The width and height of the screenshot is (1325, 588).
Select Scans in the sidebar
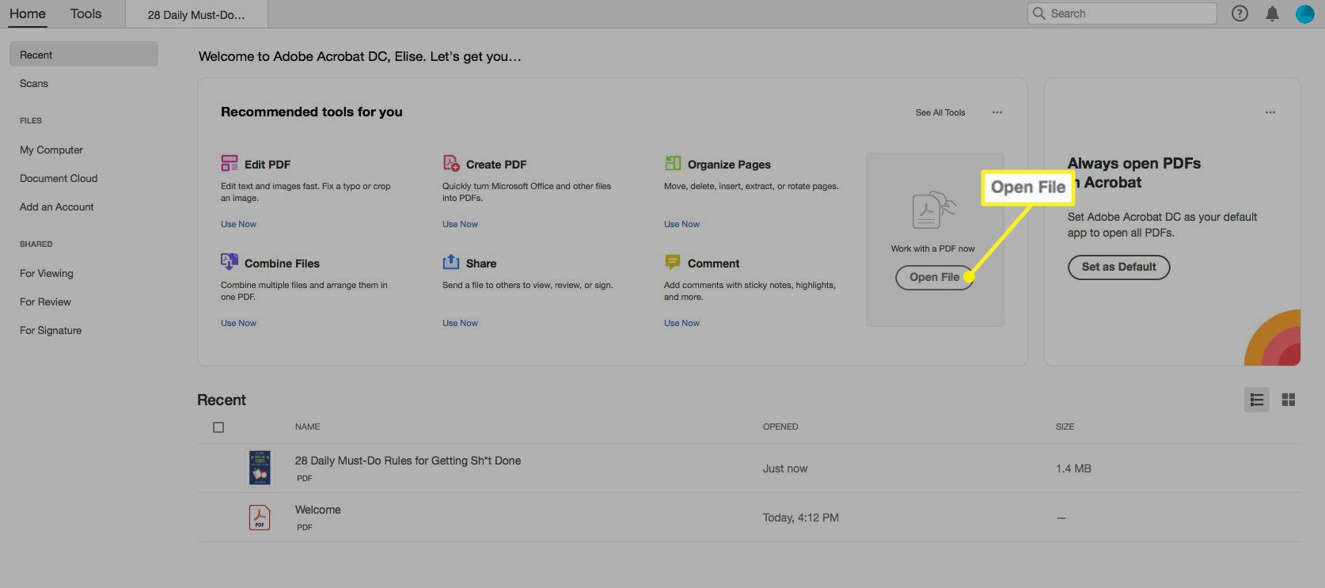(x=34, y=83)
